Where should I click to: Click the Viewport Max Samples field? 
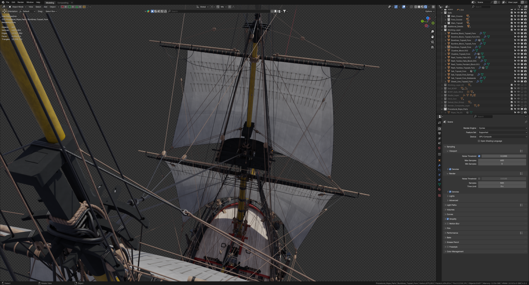502,160
